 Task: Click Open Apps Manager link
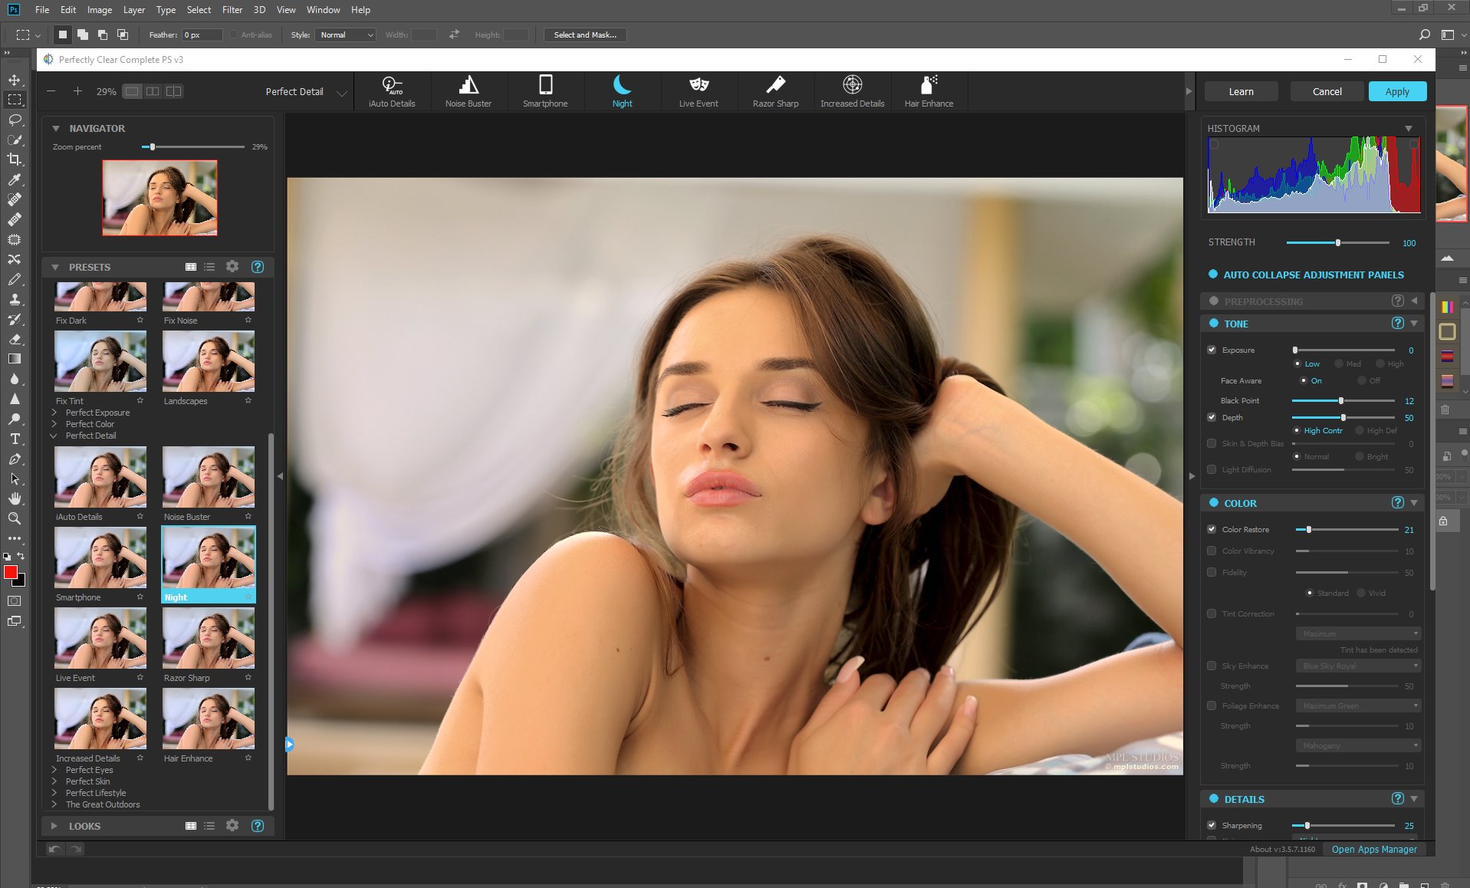tap(1374, 849)
